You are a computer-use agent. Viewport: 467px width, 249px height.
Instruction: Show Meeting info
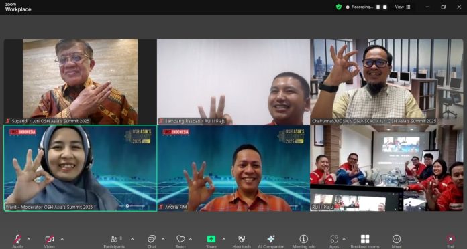coord(303,241)
